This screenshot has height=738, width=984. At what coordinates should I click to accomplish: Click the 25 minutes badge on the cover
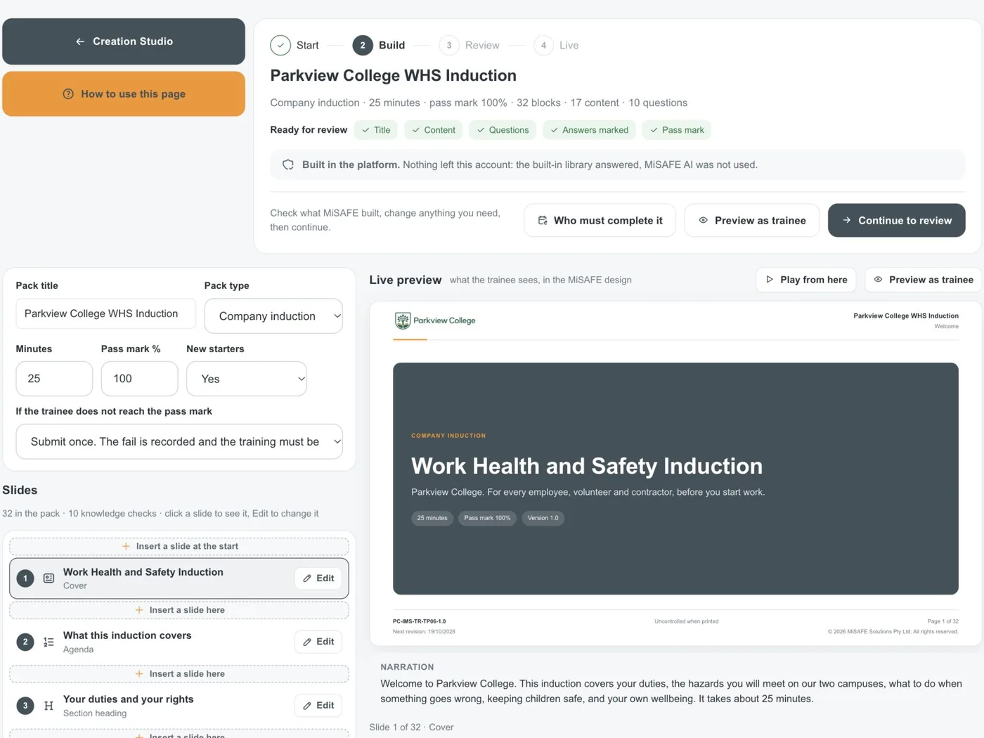432,518
